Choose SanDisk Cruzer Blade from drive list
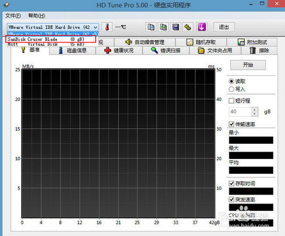The height and width of the screenshot is (236, 285). 51,39
